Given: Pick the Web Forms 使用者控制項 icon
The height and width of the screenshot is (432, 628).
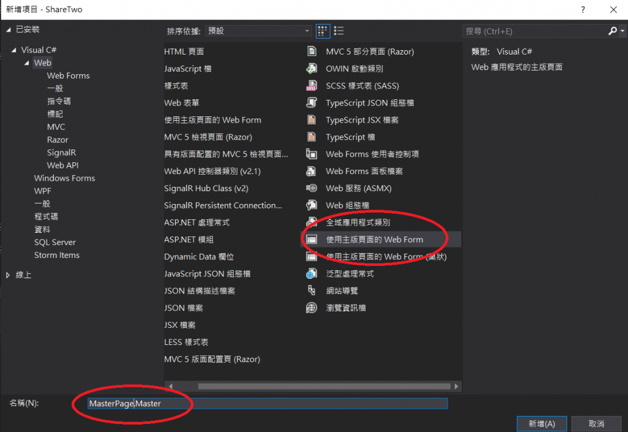Looking at the screenshot, I should [x=312, y=154].
